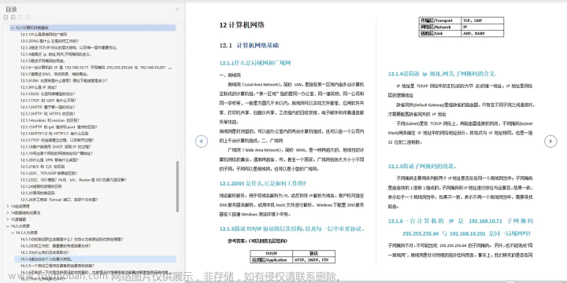Click table cell HTTP、SMTP、FTP

coord(313,260)
